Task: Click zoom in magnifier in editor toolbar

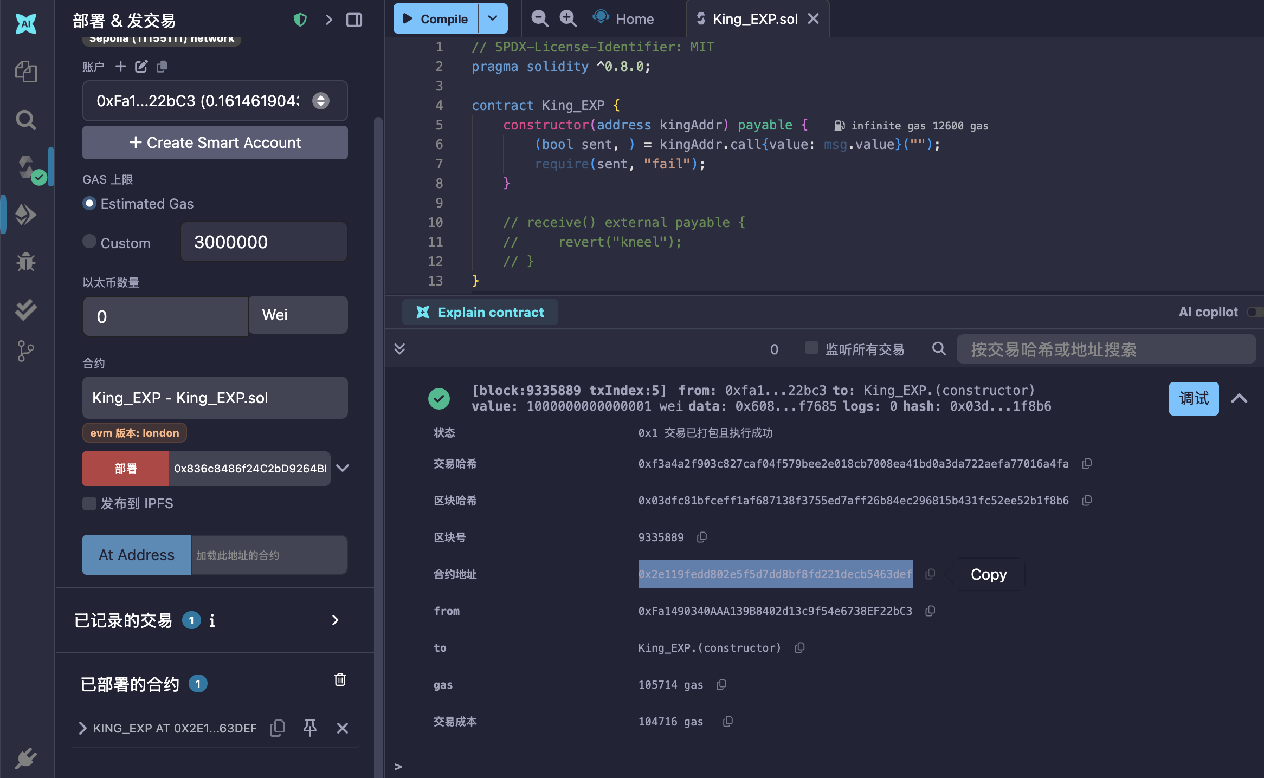Action: tap(567, 18)
